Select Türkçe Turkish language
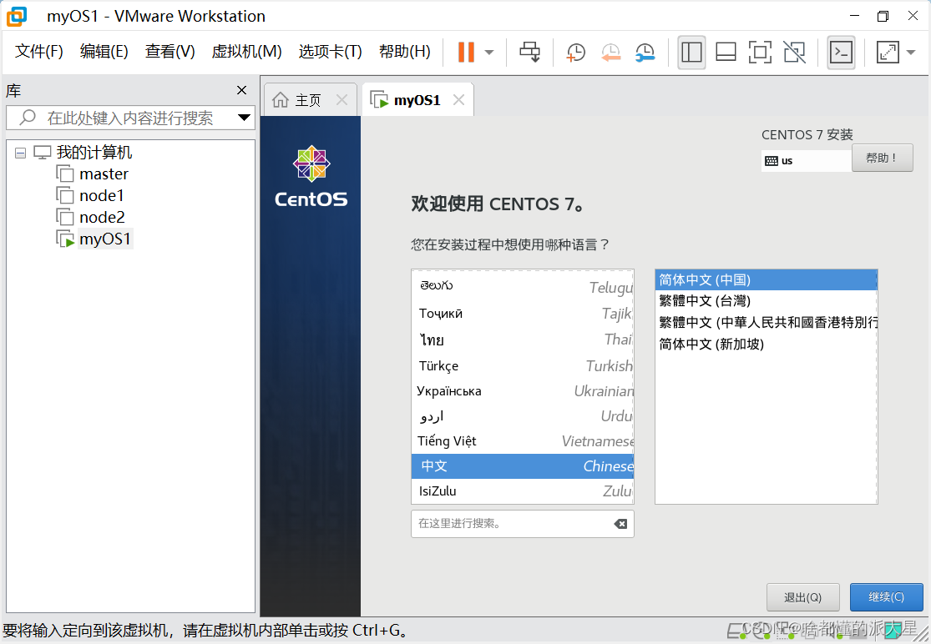Viewport: 931px width, 644px height. pos(523,365)
